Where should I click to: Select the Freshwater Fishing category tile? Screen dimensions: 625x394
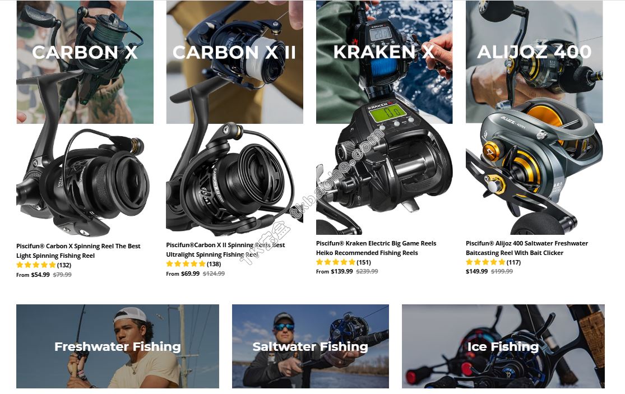(x=118, y=346)
